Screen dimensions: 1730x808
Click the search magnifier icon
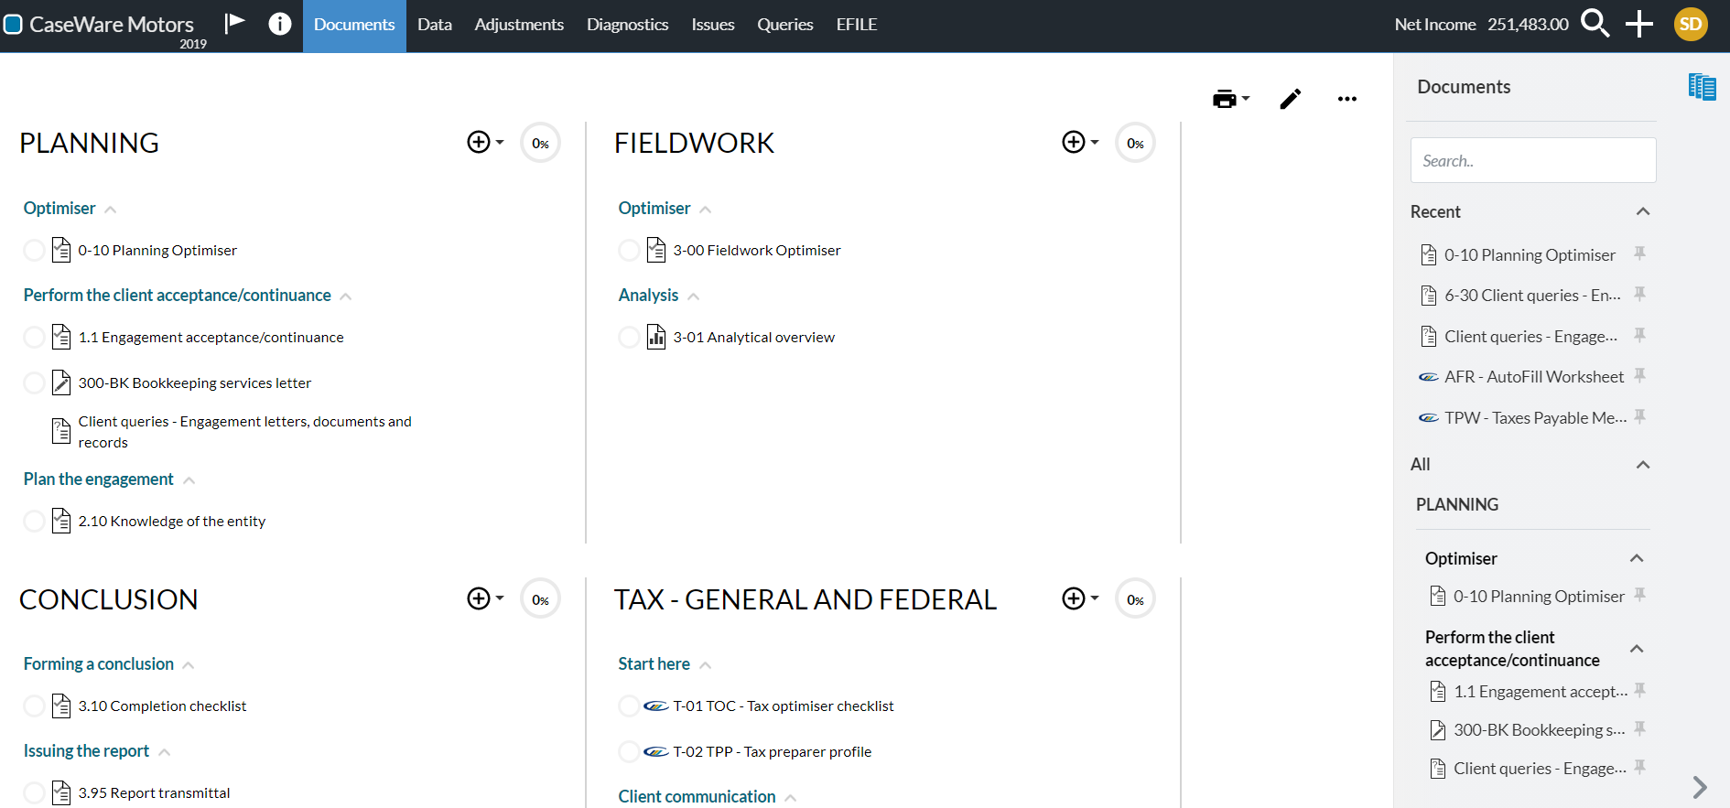pyautogui.click(x=1595, y=24)
